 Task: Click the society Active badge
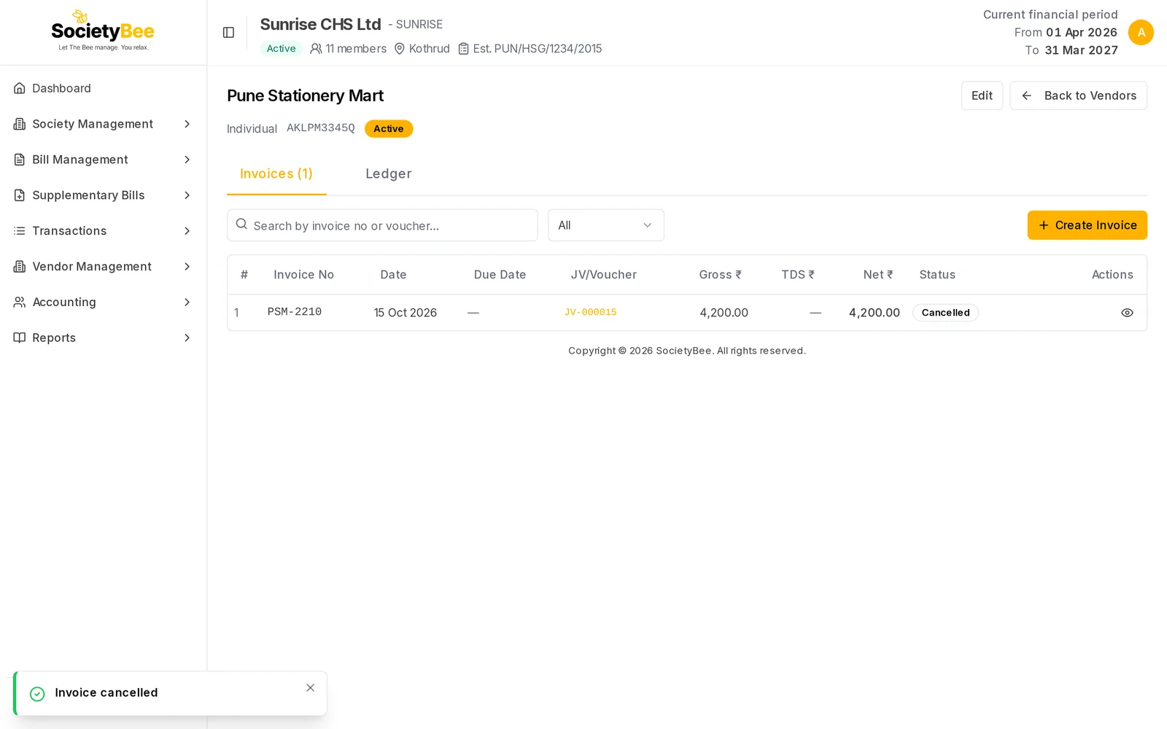[281, 49]
